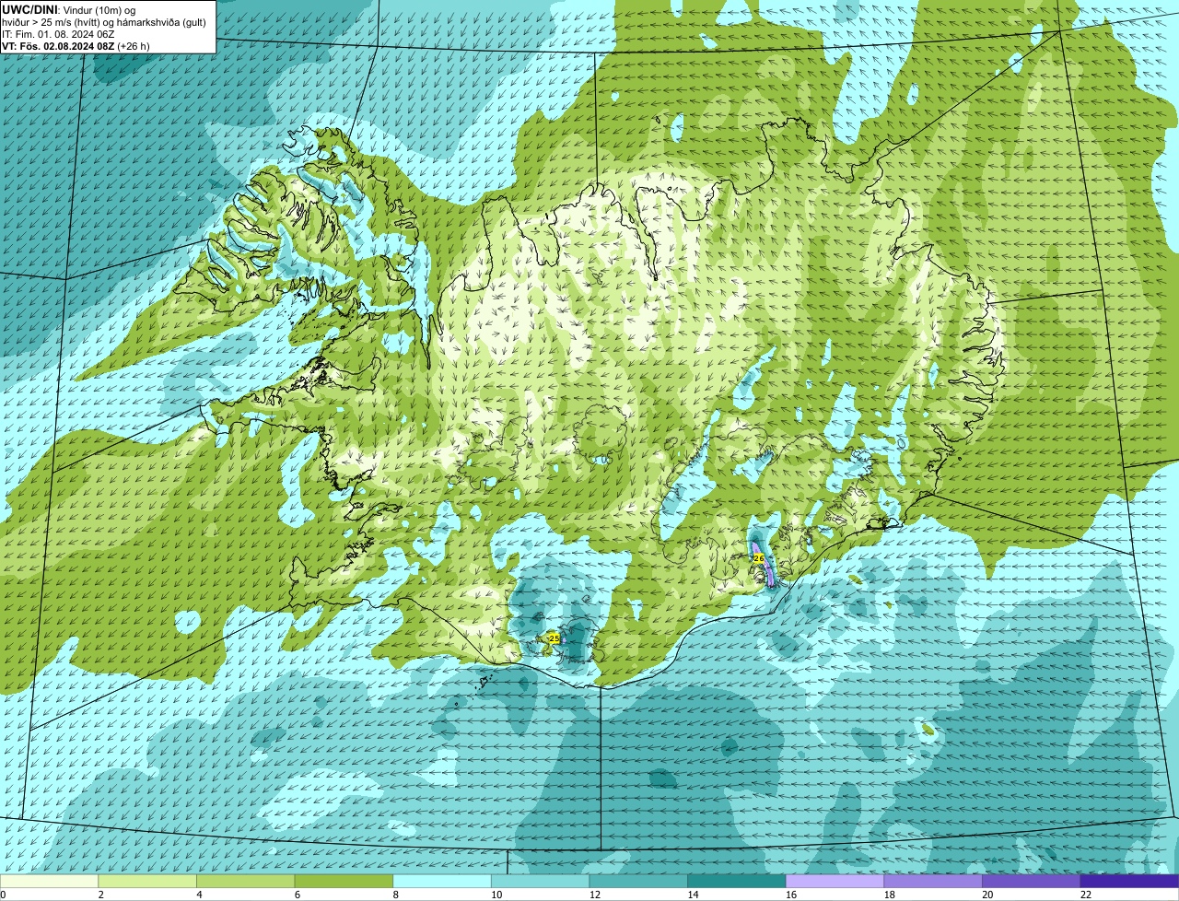Click the '(+26 h)' forecast offset text
Screen dimensions: 1179x901
point(134,46)
